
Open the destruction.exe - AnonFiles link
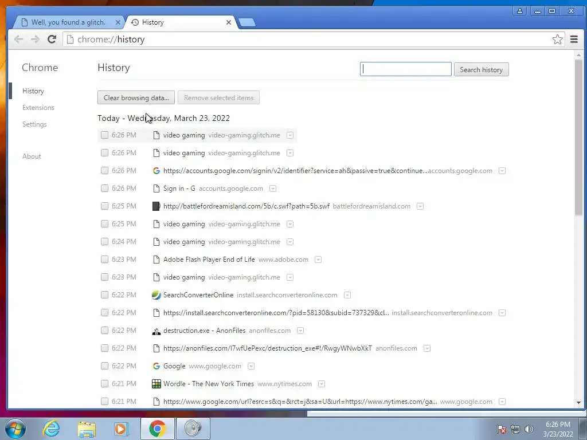coord(205,331)
